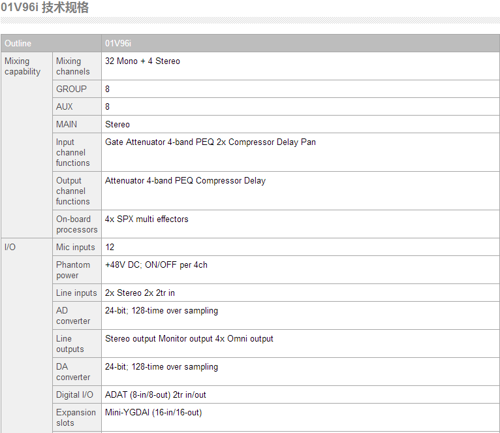Screen dimensions: 500x433
Task: Select the '01V96i' column header
Action: (x=300, y=43)
